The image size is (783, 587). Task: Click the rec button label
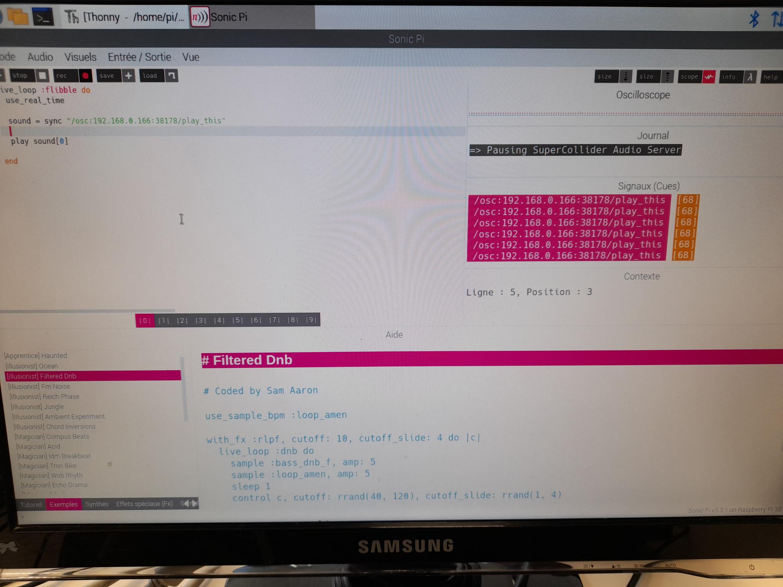point(62,76)
